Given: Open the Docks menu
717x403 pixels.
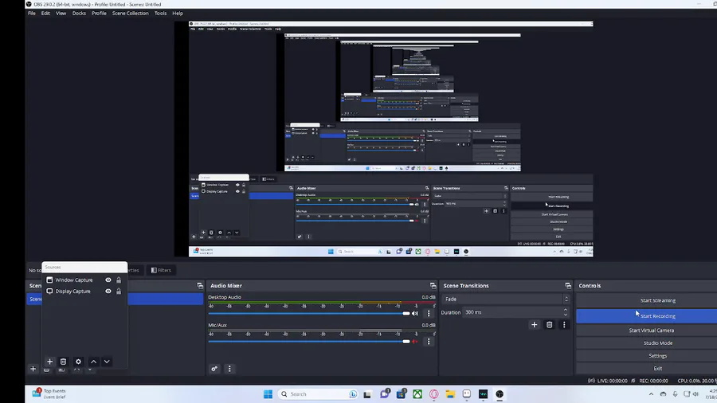Looking at the screenshot, I should (79, 14).
